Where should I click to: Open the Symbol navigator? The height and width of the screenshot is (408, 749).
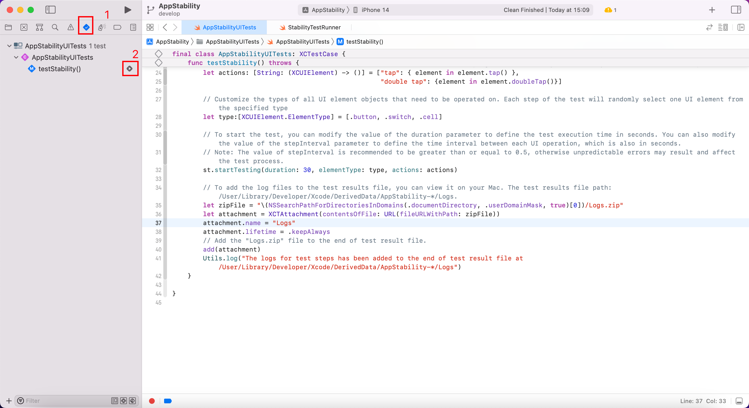(40, 27)
